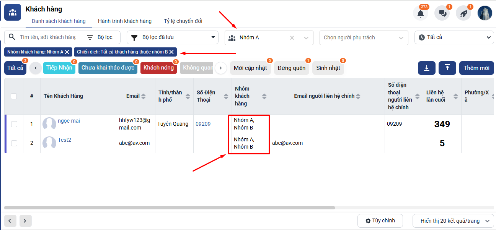Open the chat messages icon
Viewport: 496px width, 230px height.
[x=442, y=13]
